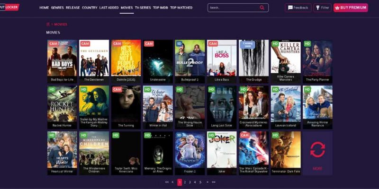Open Crossword Mysteries Abracadaver poster
Viewport: 379px width, 189px height.
click(253, 107)
